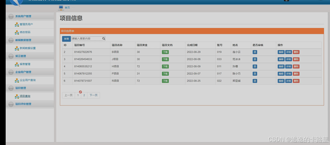Click the org-chart icon next to 修改密码
The width and height of the screenshot is (330, 145).
[x=17, y=32]
